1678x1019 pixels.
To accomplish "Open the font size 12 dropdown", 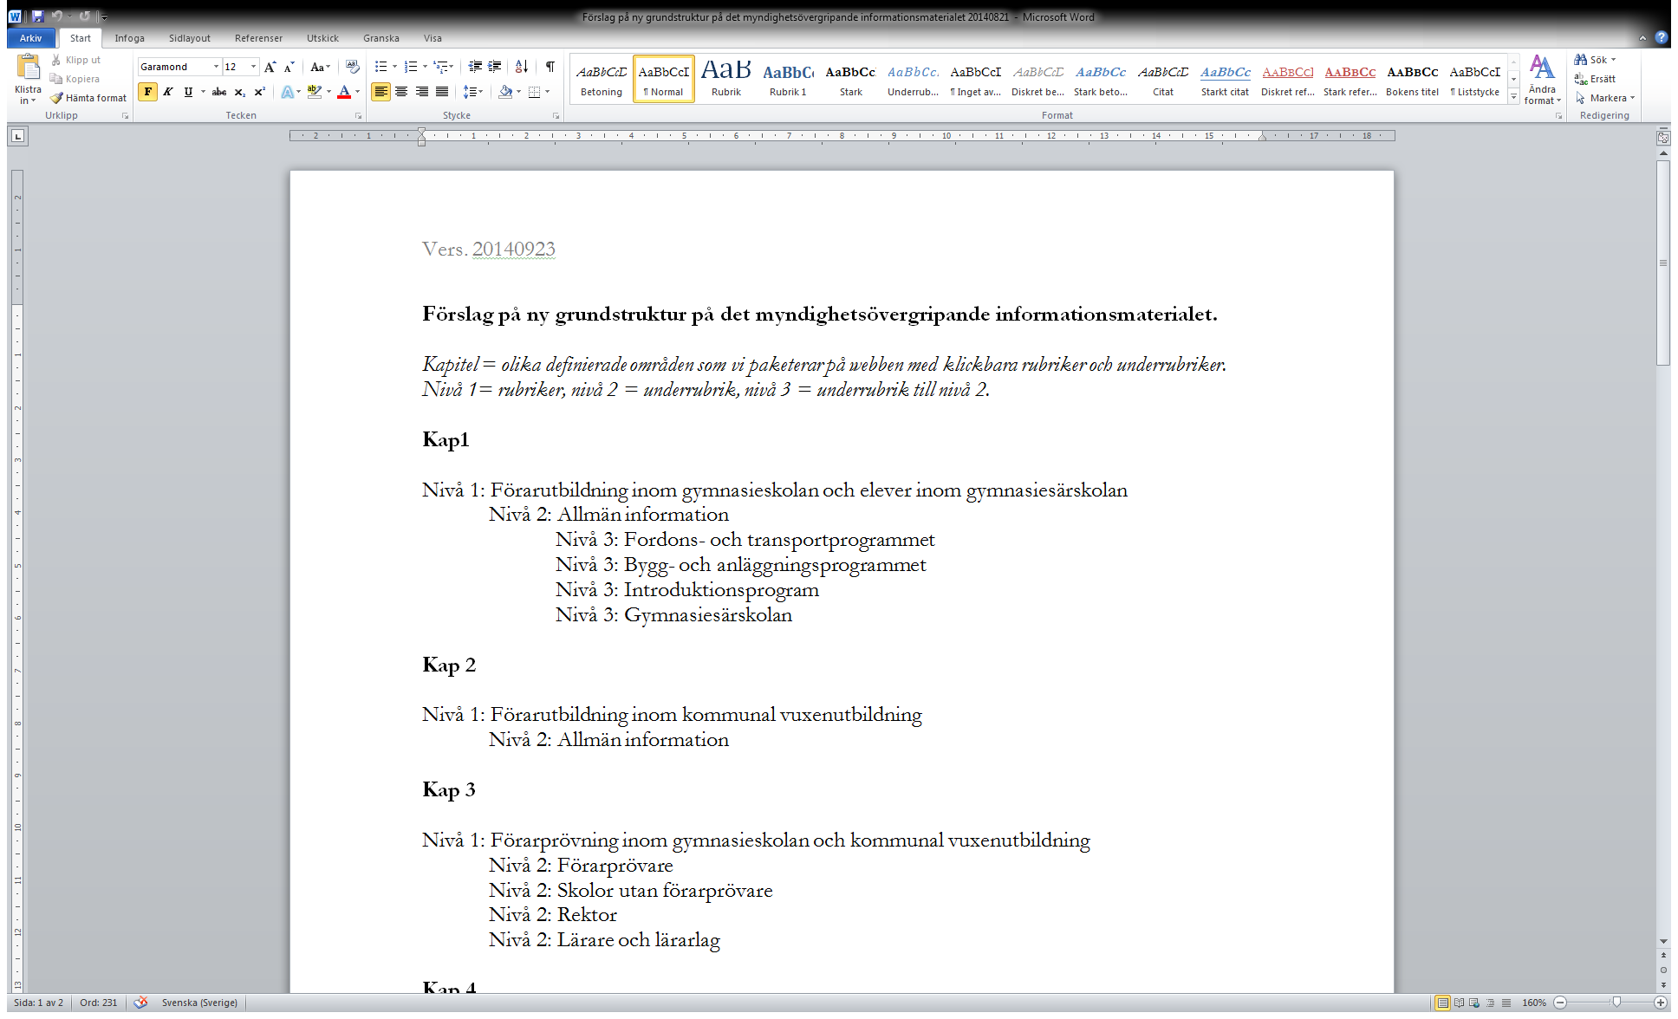I will [x=253, y=67].
